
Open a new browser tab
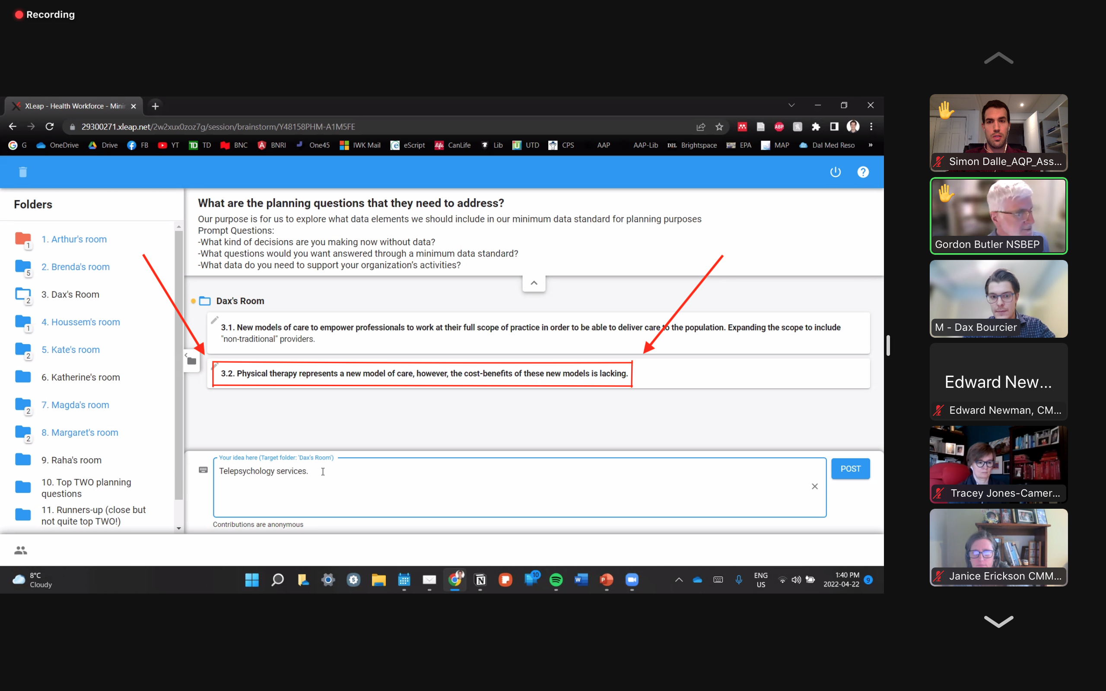pyautogui.click(x=156, y=106)
